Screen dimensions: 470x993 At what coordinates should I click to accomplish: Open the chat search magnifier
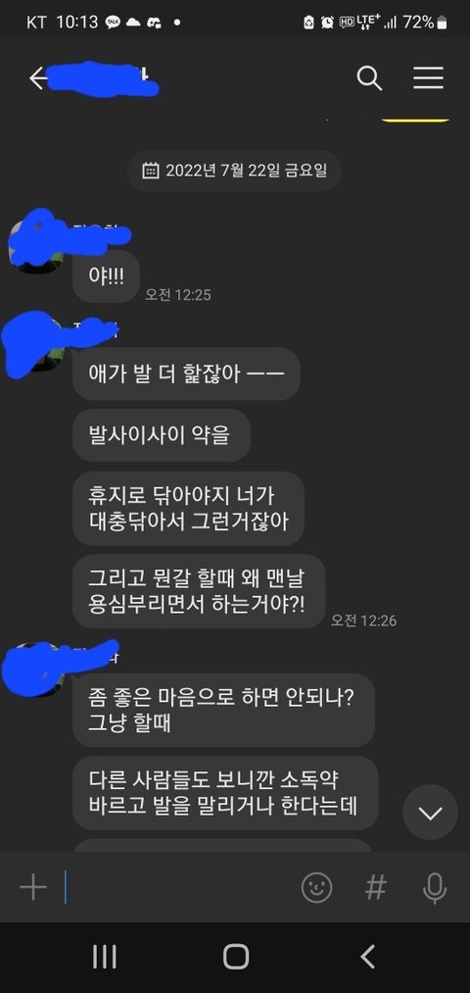(x=369, y=78)
